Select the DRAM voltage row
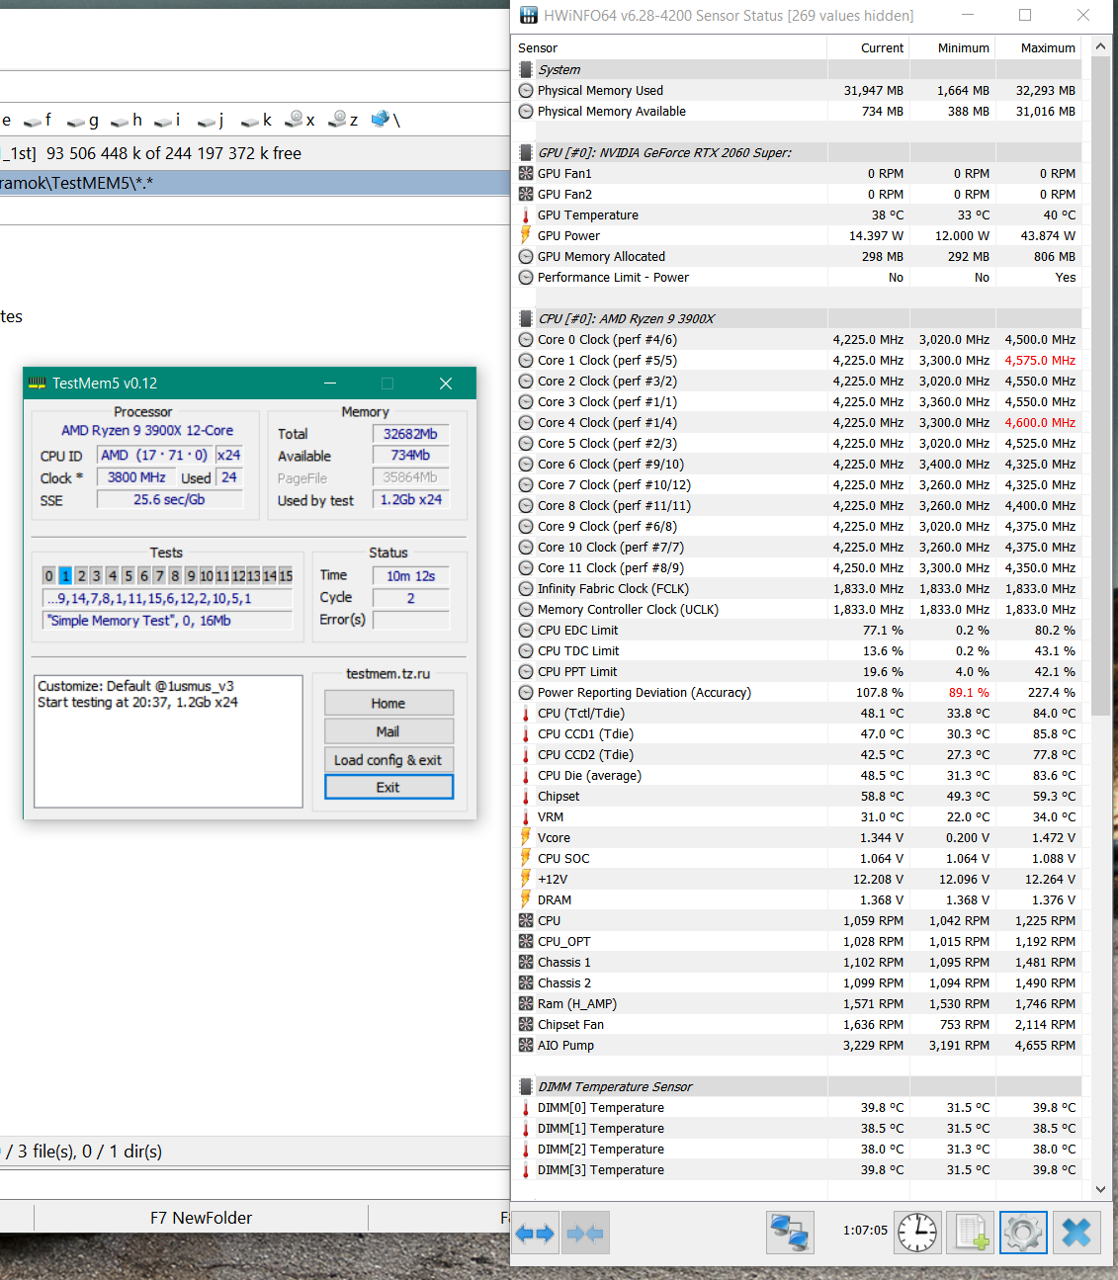Image resolution: width=1118 pixels, height=1280 pixels. [x=797, y=900]
